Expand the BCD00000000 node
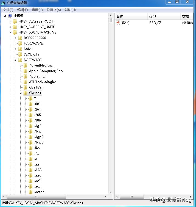The image size is (196, 207). (x=15, y=38)
